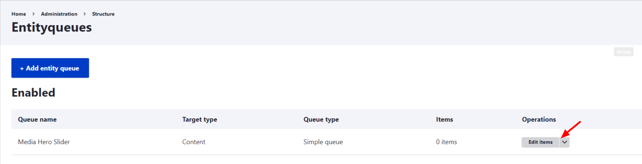Expand the operations dropdown arrow beside Edit items

[x=564, y=142]
